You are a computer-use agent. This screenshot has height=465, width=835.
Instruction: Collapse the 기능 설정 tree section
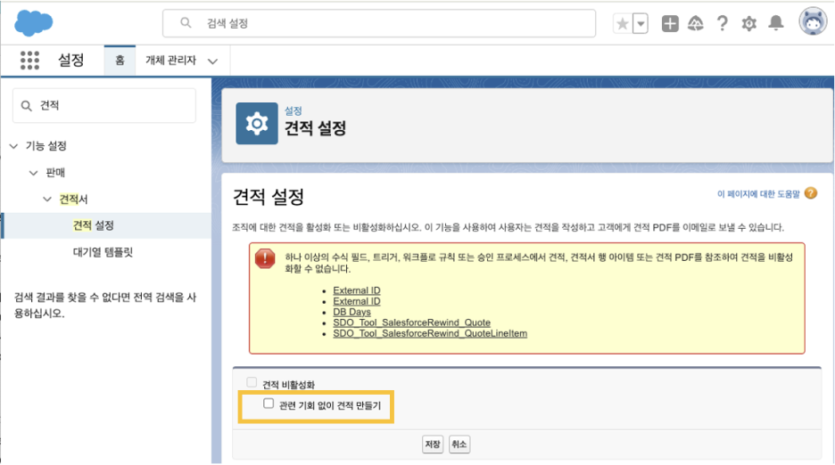point(14,146)
